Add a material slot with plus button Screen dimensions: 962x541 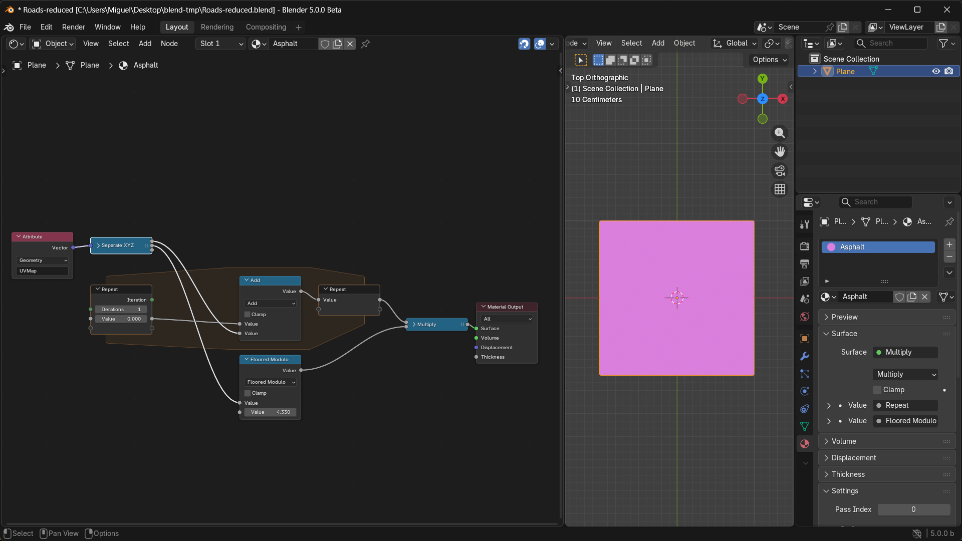click(x=949, y=244)
